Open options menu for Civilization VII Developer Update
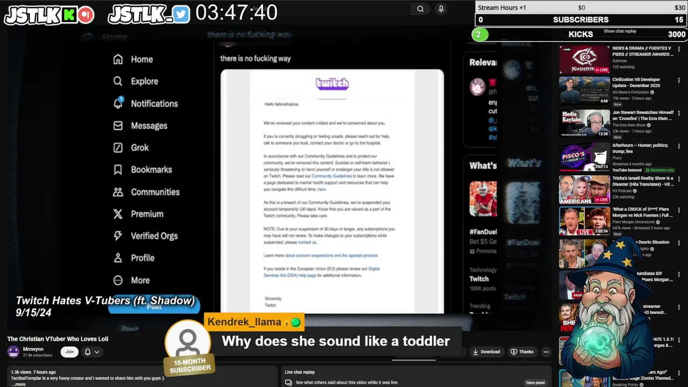The height and width of the screenshot is (387, 688). pos(679,81)
